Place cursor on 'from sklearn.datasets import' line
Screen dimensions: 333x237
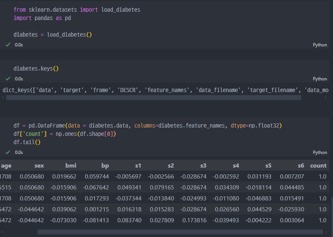(77, 10)
